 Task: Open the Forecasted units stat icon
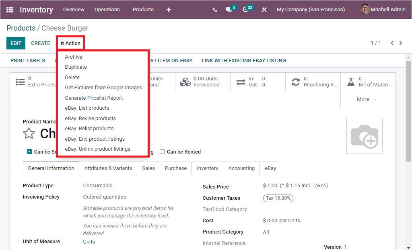(x=185, y=82)
